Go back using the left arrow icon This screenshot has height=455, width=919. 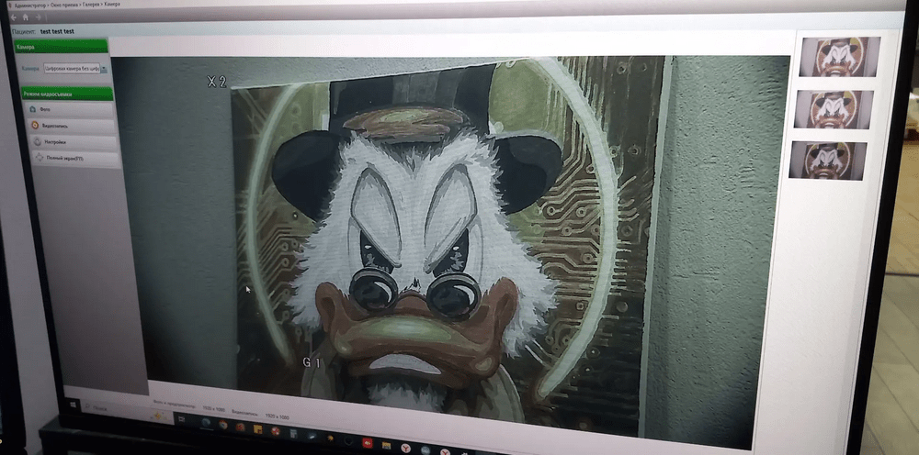(x=14, y=17)
